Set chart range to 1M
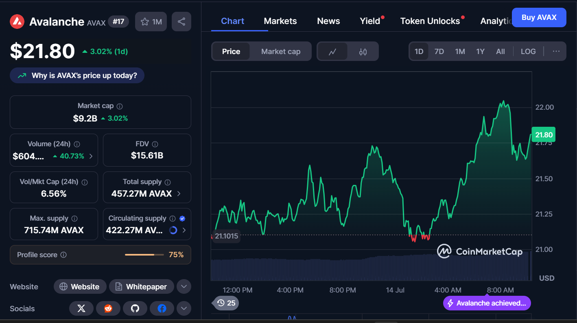This screenshot has height=323, width=577. (x=460, y=52)
